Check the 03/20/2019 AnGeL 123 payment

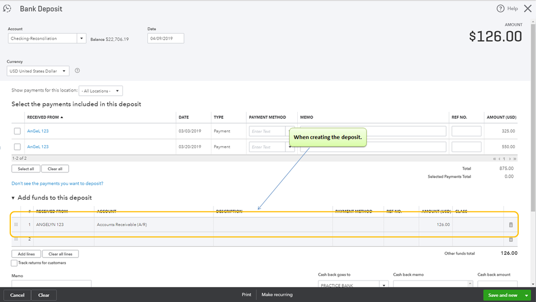(x=17, y=147)
